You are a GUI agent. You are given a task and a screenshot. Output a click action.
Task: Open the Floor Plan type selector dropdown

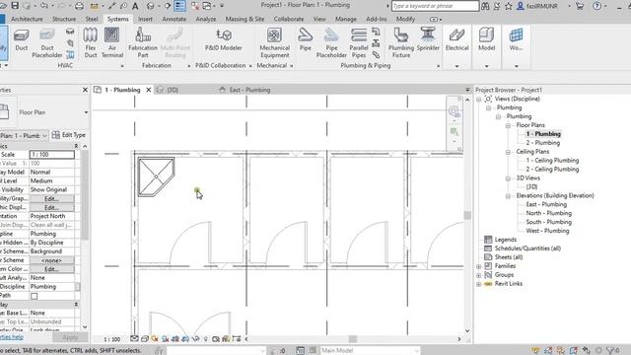pyautogui.click(x=86, y=112)
